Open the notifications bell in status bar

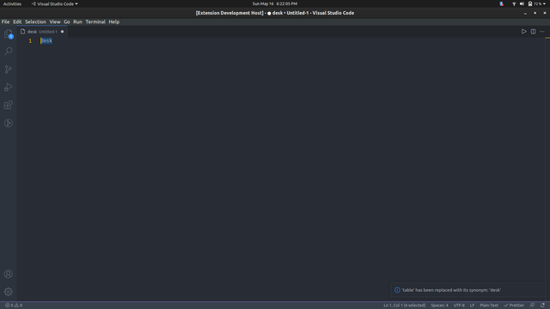click(x=542, y=306)
